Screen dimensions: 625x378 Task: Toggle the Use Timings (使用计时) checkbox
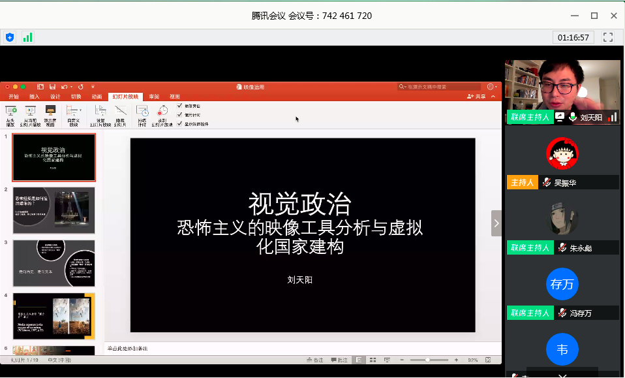pos(179,114)
